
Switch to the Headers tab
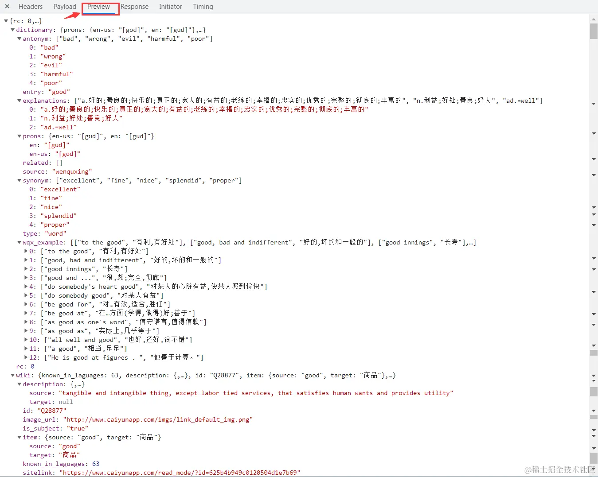point(31,7)
